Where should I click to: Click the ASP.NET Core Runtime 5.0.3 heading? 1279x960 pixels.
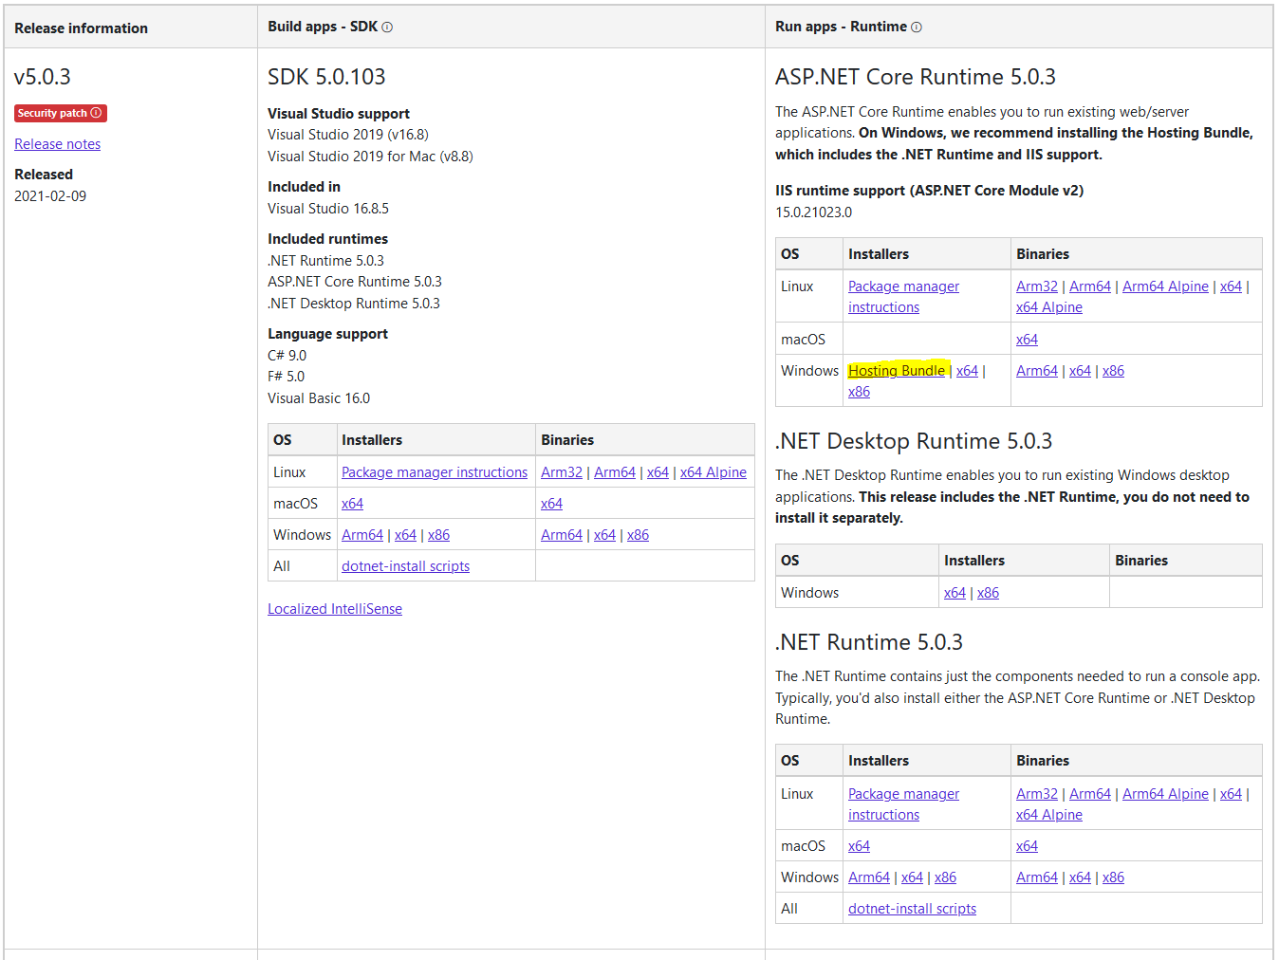tap(916, 77)
